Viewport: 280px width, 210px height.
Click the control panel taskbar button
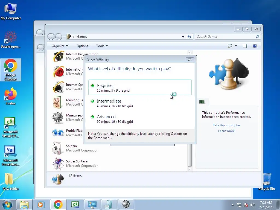click(92, 205)
